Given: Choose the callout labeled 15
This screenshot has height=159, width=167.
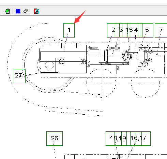Looking at the screenshot, I should coord(129,30).
